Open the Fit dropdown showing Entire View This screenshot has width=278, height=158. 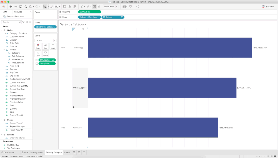pos(111,7)
